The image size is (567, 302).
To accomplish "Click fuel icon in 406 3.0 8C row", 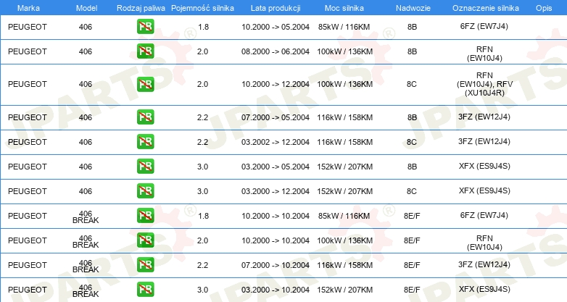I will [145, 190].
